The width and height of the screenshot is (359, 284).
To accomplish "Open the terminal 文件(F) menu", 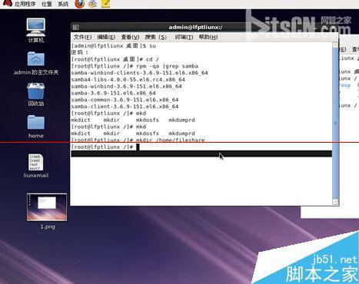I will coord(82,37).
